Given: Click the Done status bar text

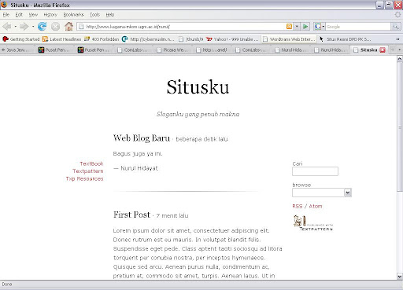Looking at the screenshot, I should coord(7,284).
